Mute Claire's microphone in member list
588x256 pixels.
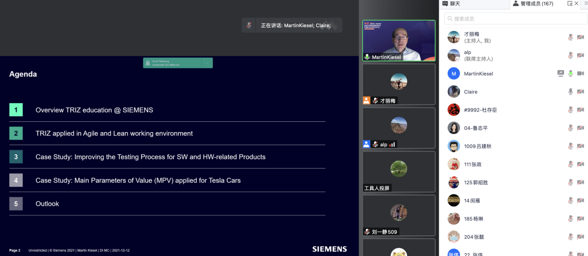click(571, 92)
